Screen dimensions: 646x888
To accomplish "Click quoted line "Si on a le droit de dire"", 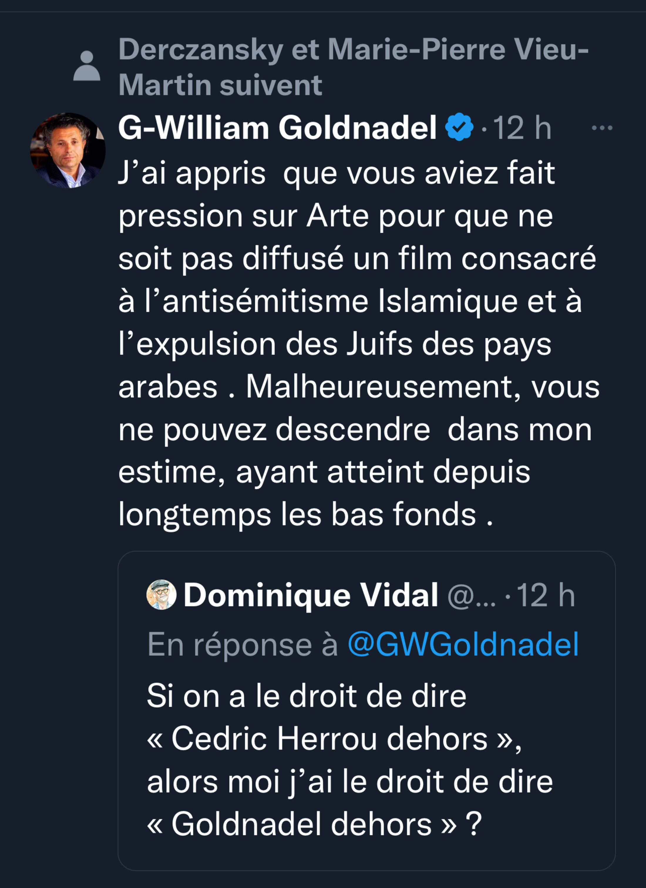I will 307,696.
